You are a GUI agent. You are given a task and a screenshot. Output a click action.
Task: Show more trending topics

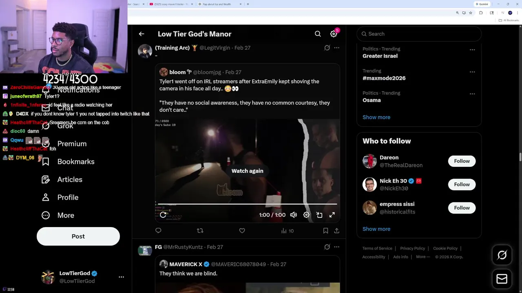[x=376, y=117]
